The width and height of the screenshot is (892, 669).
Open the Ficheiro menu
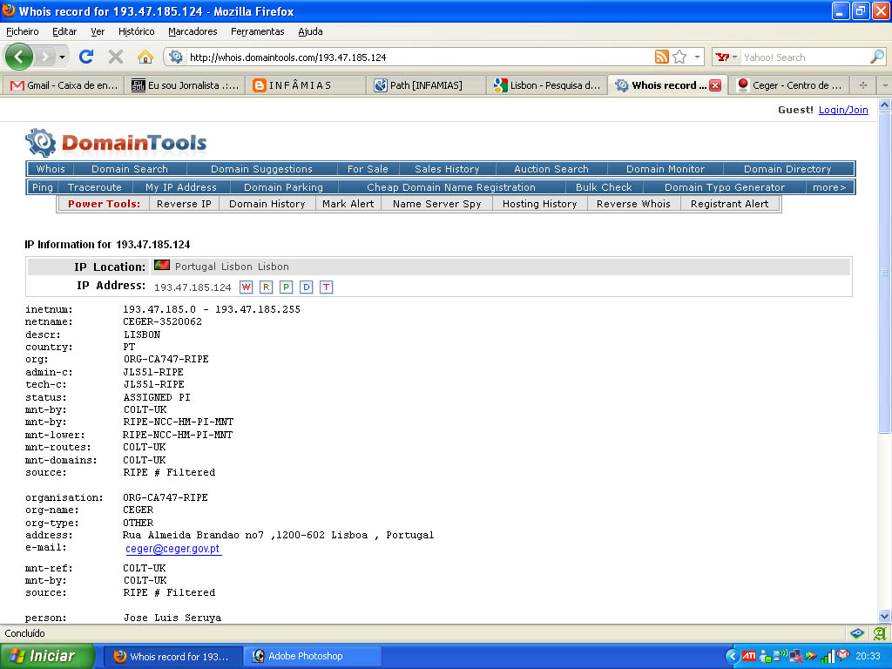(x=23, y=31)
